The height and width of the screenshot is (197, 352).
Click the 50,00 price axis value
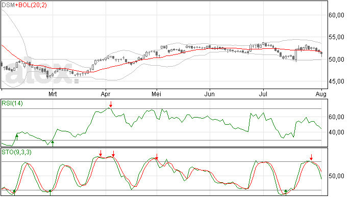pyautogui.click(x=336, y=60)
